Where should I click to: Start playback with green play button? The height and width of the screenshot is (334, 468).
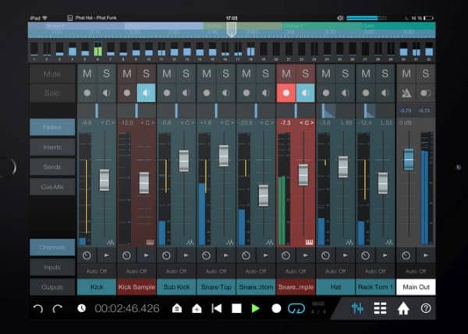[x=256, y=308]
